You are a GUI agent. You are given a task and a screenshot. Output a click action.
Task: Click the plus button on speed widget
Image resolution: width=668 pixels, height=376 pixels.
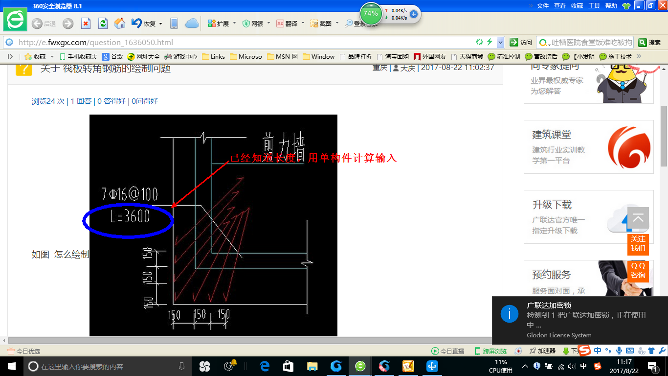click(413, 14)
